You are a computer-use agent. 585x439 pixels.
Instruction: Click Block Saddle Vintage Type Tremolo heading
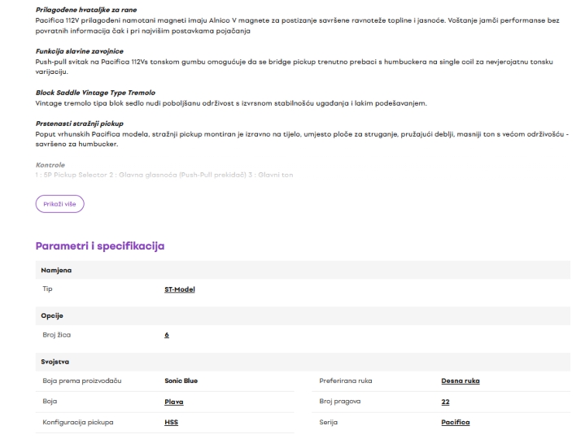(95, 93)
